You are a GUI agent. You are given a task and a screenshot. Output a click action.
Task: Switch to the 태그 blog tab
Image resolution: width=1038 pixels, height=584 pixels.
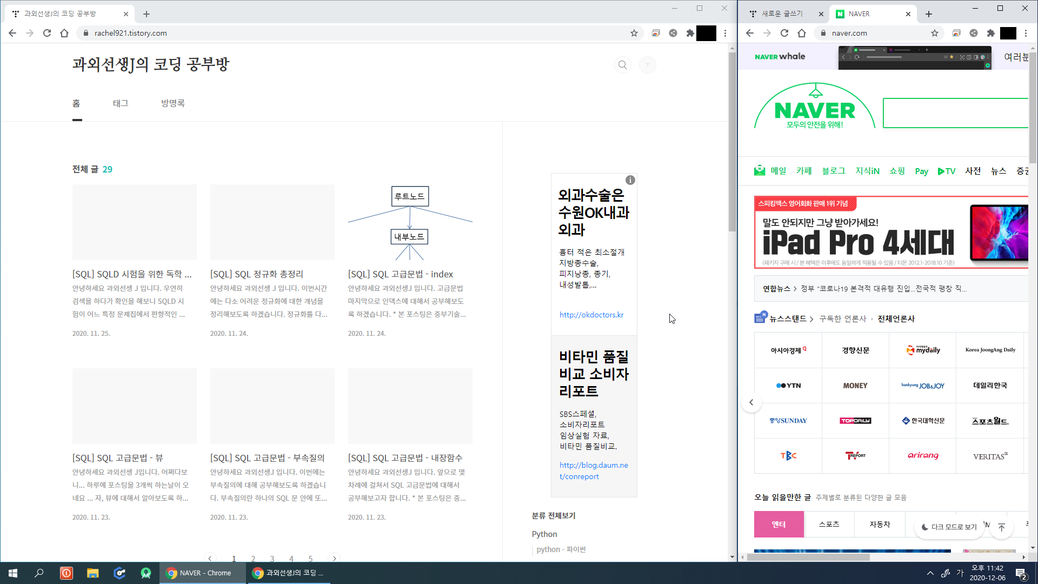coord(121,103)
